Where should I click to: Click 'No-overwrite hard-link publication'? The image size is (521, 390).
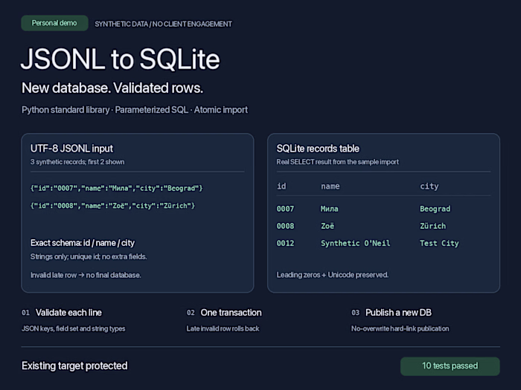tap(400, 328)
